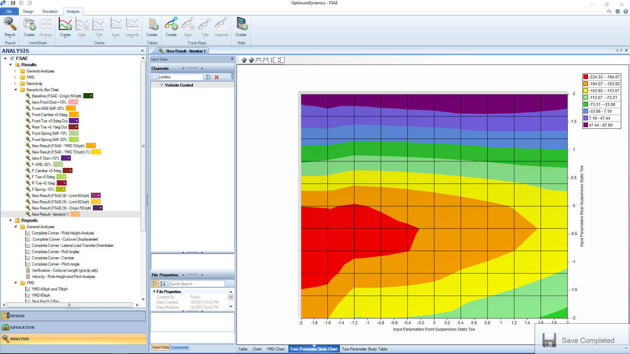630x354 pixels.
Task: Create a new worksheet
Action: tap(29, 28)
